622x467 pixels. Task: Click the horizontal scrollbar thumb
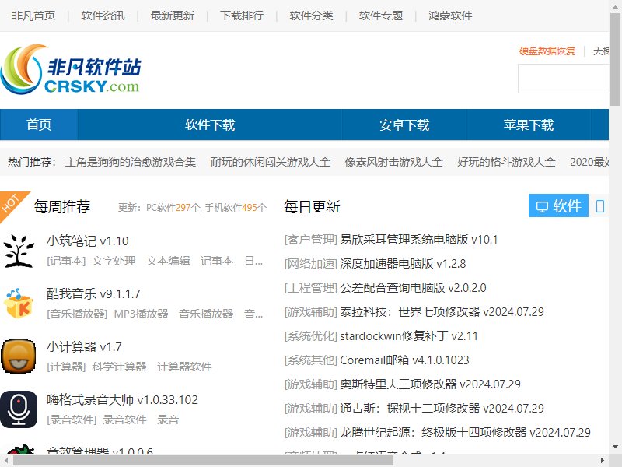(203, 461)
